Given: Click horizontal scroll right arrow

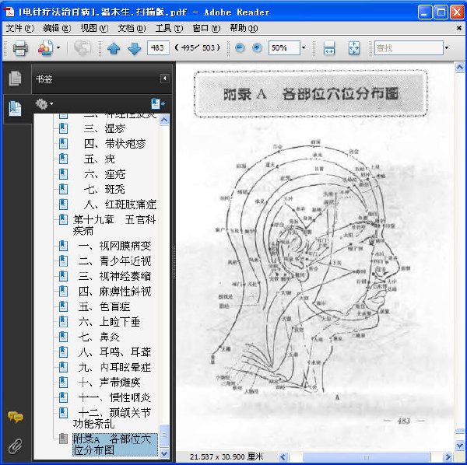Looking at the screenshot, I should (x=448, y=456).
